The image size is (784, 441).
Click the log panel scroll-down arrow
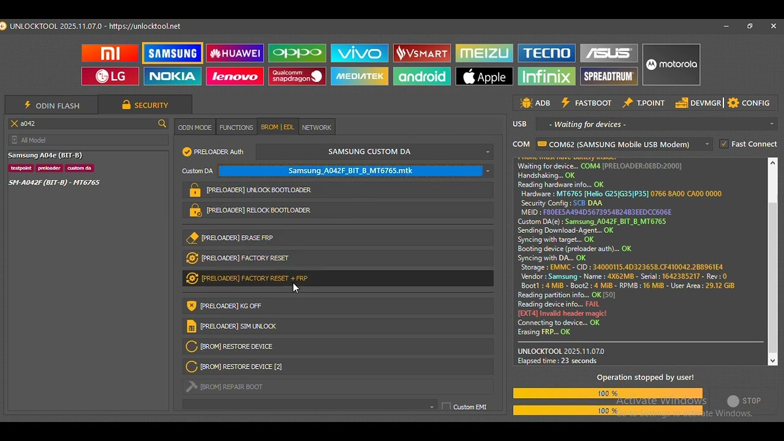(773, 361)
